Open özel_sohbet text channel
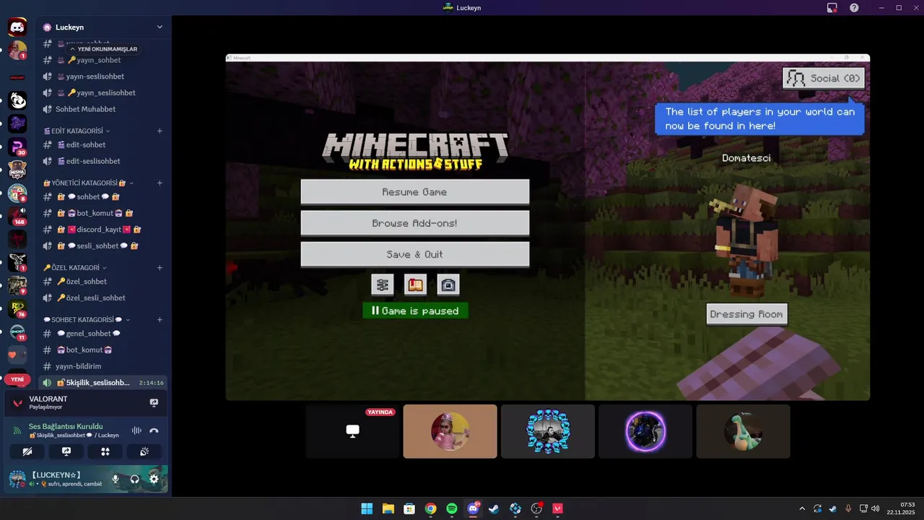 (103, 281)
